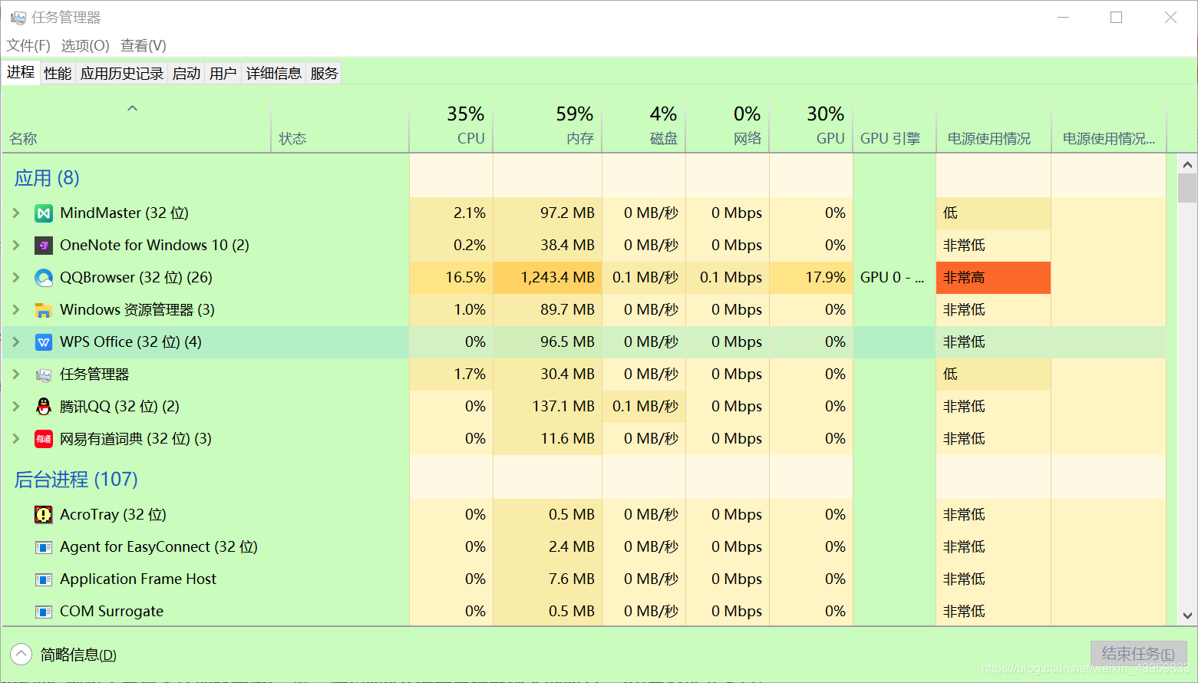Screen dimensions: 1198x683
Task: Expand the 网易有道词典 process group
Action: click(x=16, y=439)
